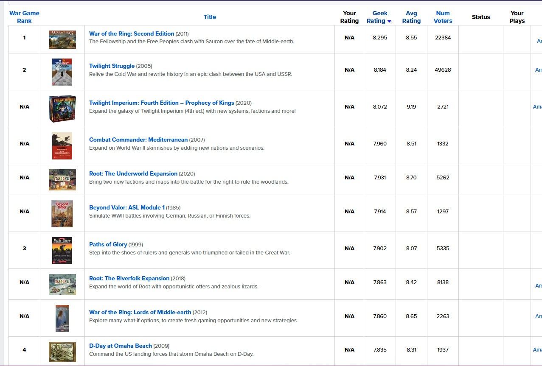Open War of the Ring: Second Edition link
This screenshot has width=542, height=366.
coord(132,34)
